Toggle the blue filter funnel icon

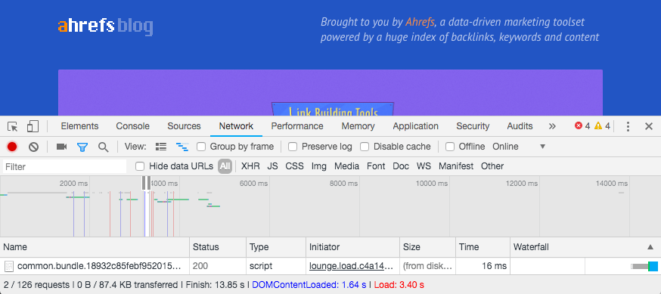point(82,147)
